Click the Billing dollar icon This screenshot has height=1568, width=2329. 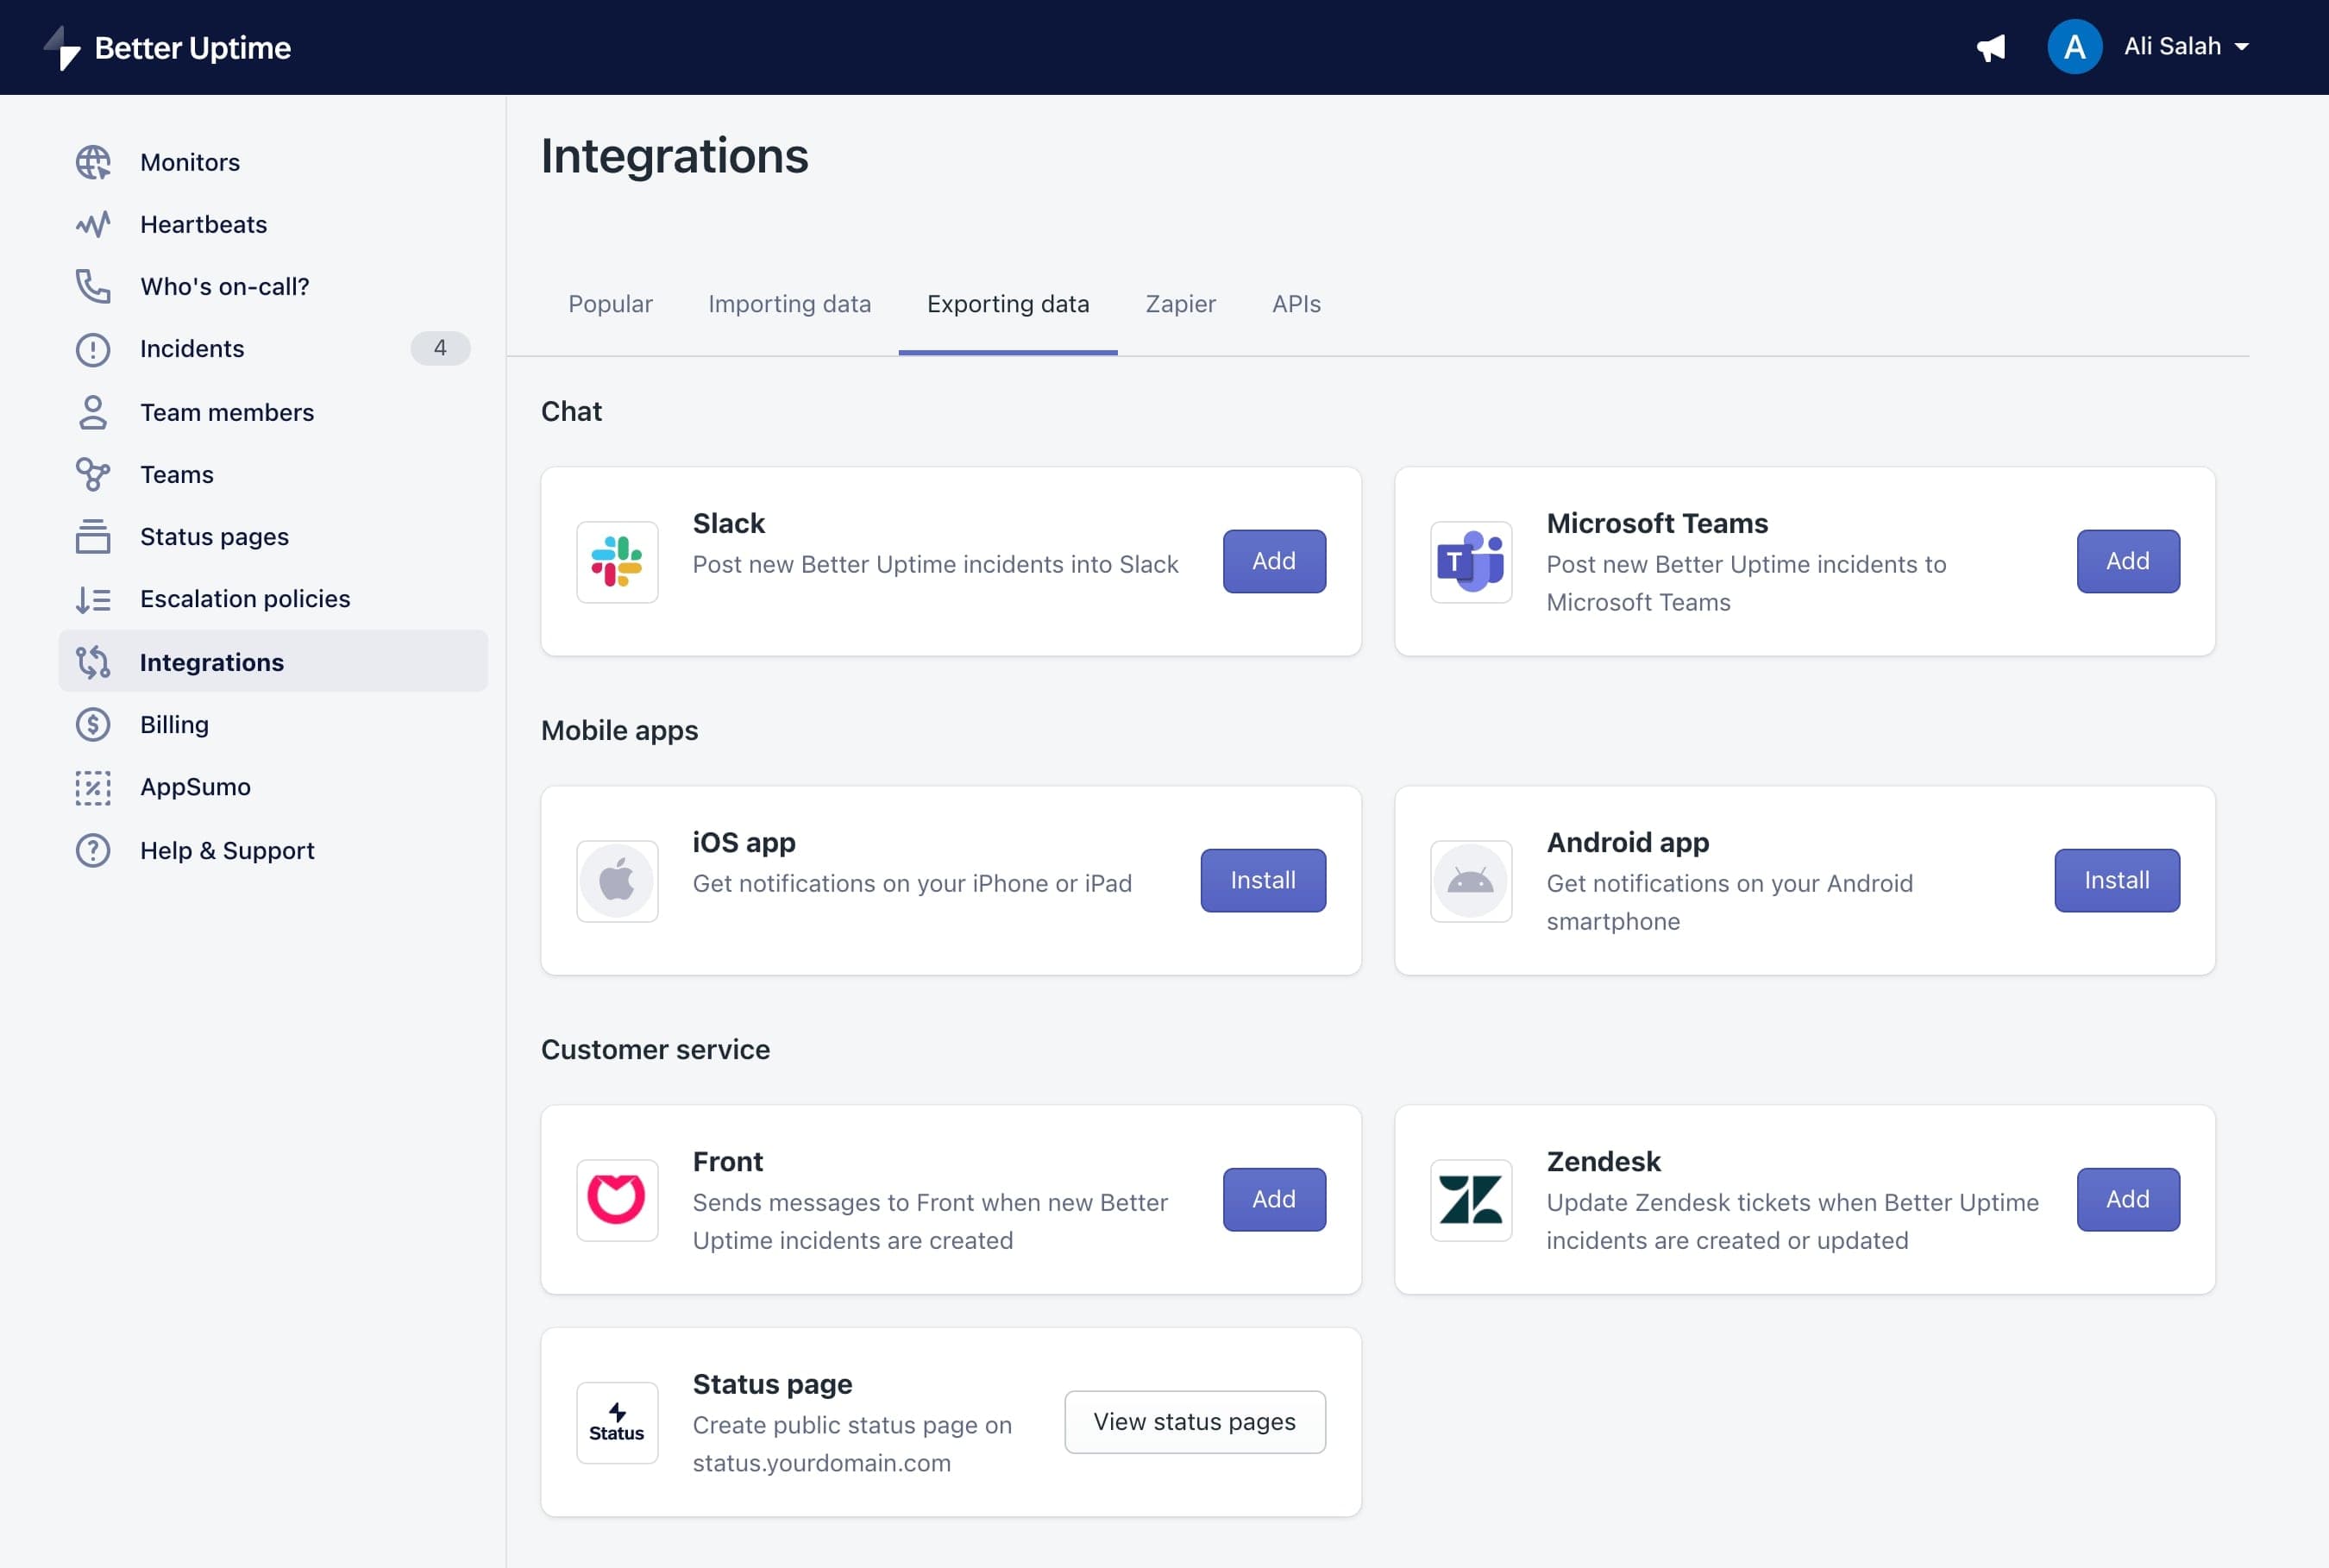tap(93, 724)
